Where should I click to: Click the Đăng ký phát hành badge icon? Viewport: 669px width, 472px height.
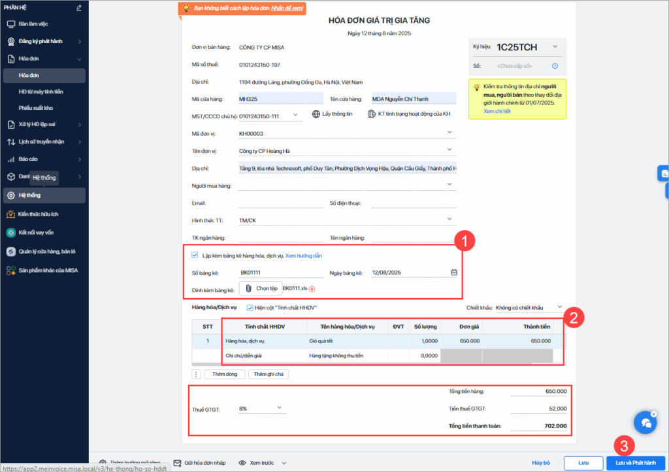tap(11, 41)
